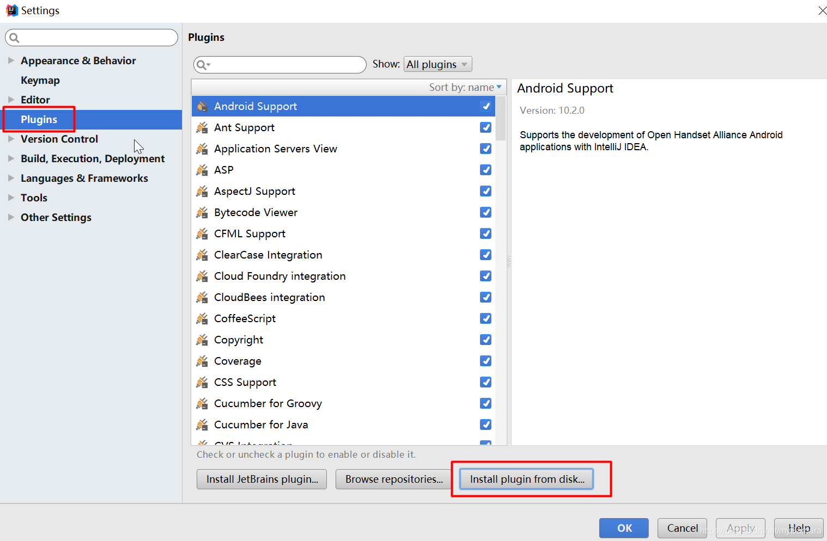Expand Appearance & Behavior tree arrow
The height and width of the screenshot is (541, 827).
[x=11, y=60]
